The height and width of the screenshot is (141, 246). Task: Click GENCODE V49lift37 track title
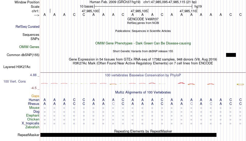[143, 19]
